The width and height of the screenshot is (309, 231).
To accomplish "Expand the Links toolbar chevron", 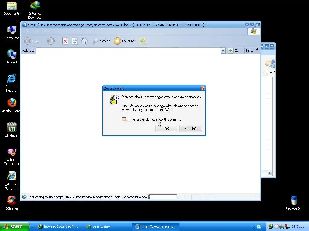I will click(257, 49).
